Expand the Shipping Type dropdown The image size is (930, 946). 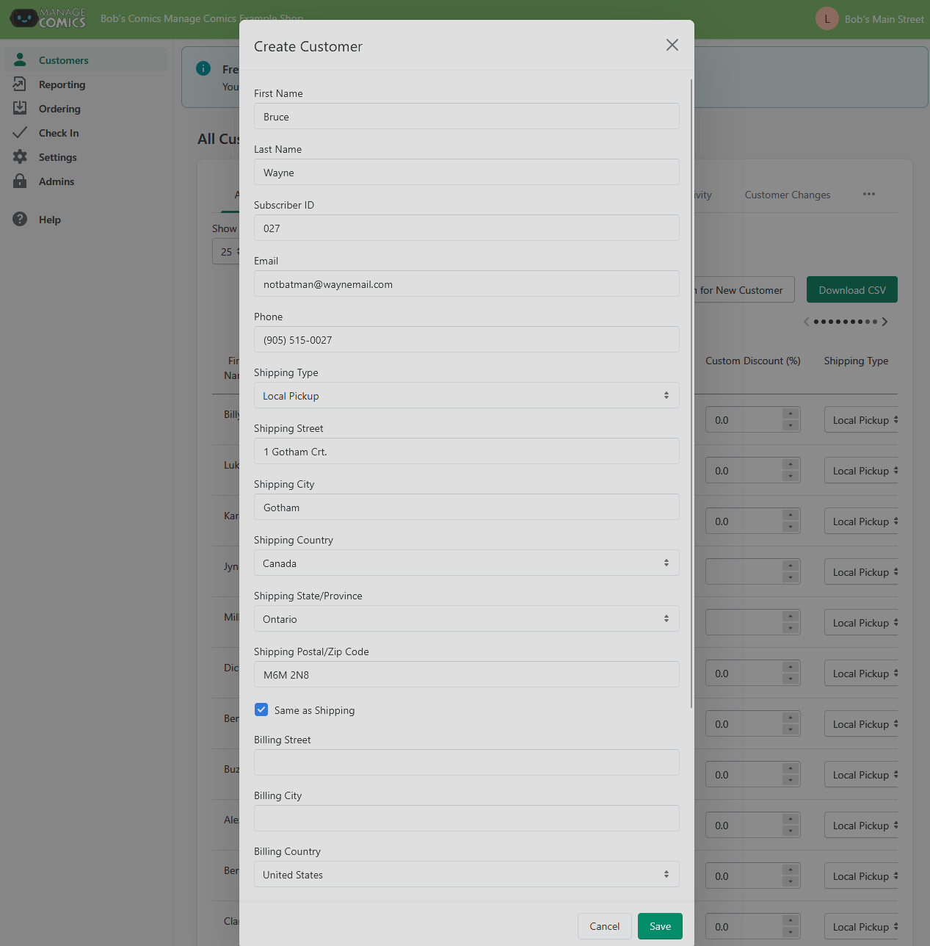point(466,395)
